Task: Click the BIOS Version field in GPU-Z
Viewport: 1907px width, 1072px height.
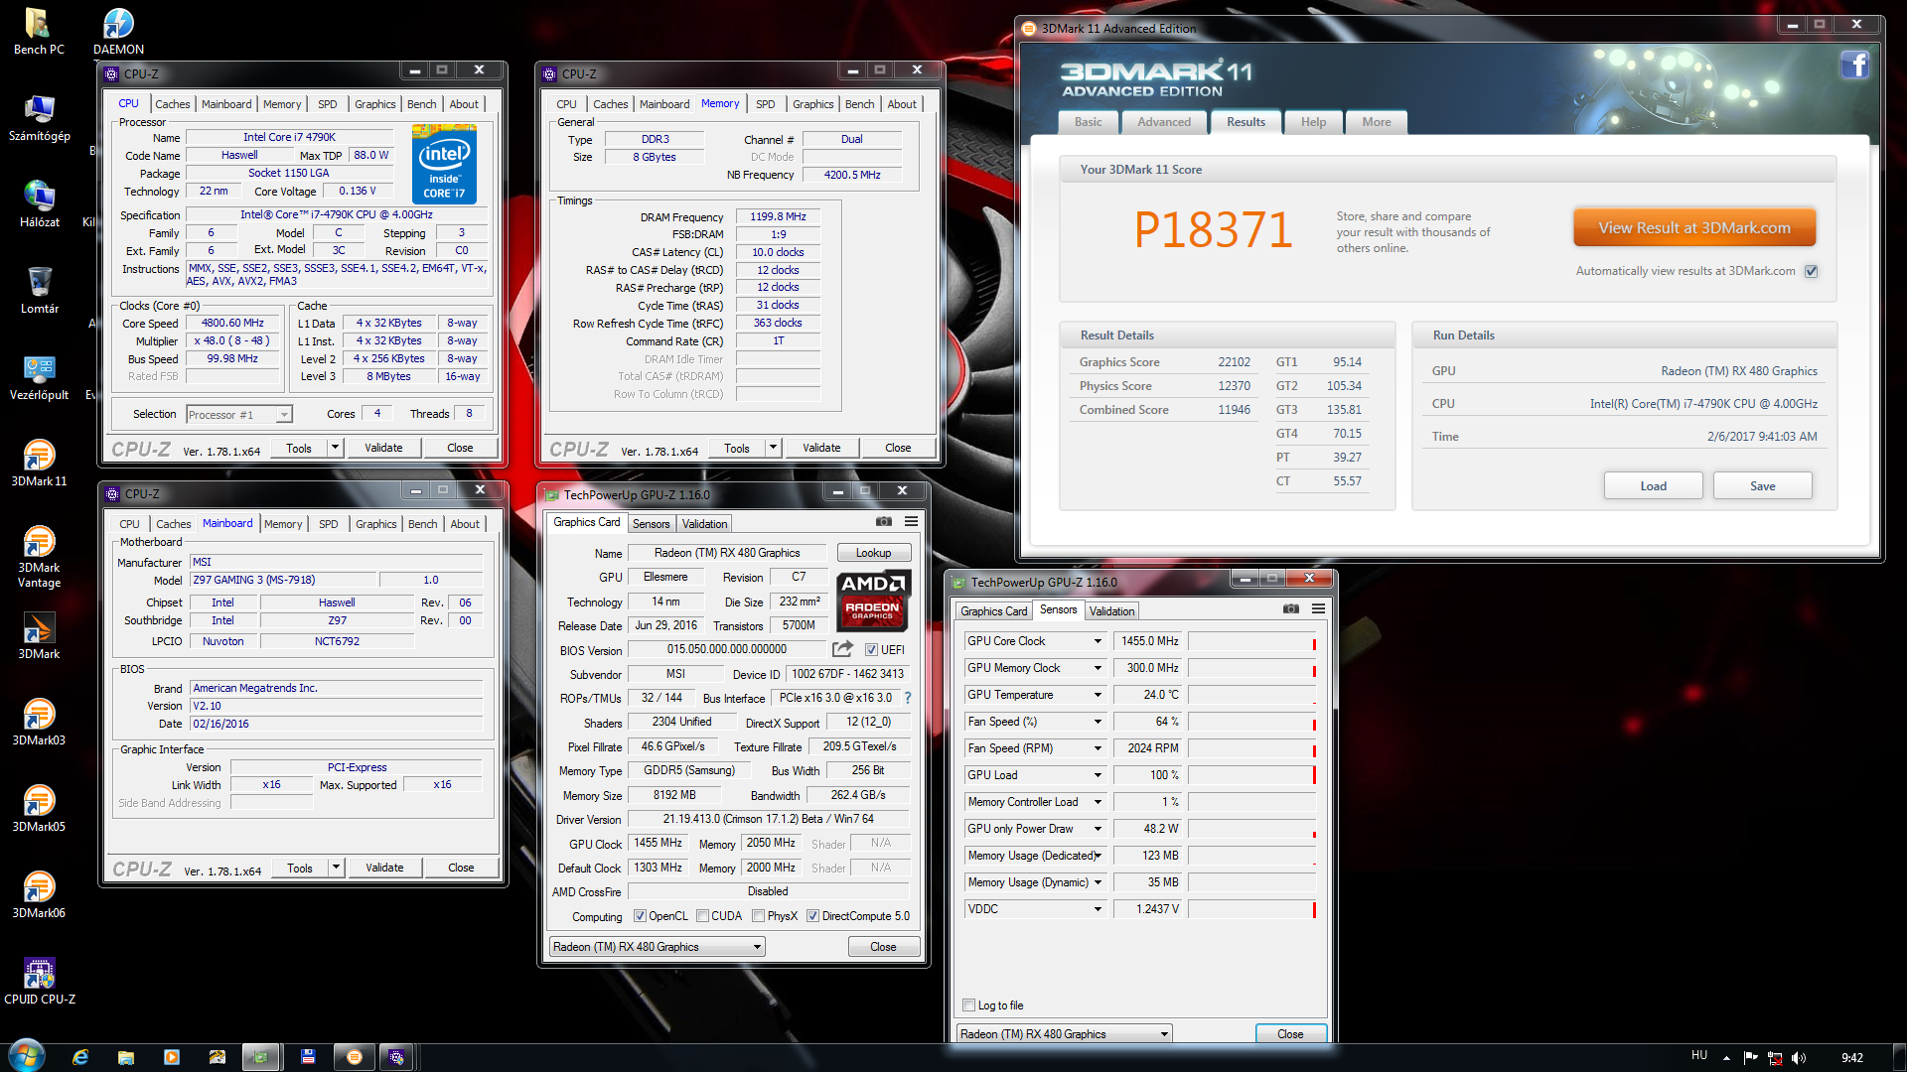Action: 728,650
